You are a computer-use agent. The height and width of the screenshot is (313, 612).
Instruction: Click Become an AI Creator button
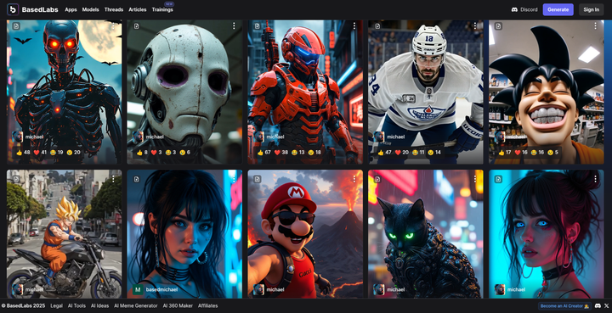[x=564, y=306]
